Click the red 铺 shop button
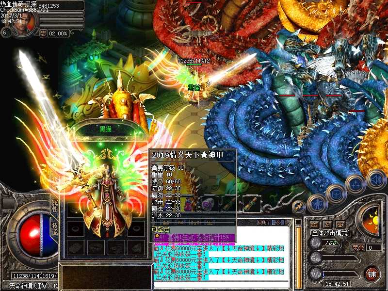 point(372,274)
